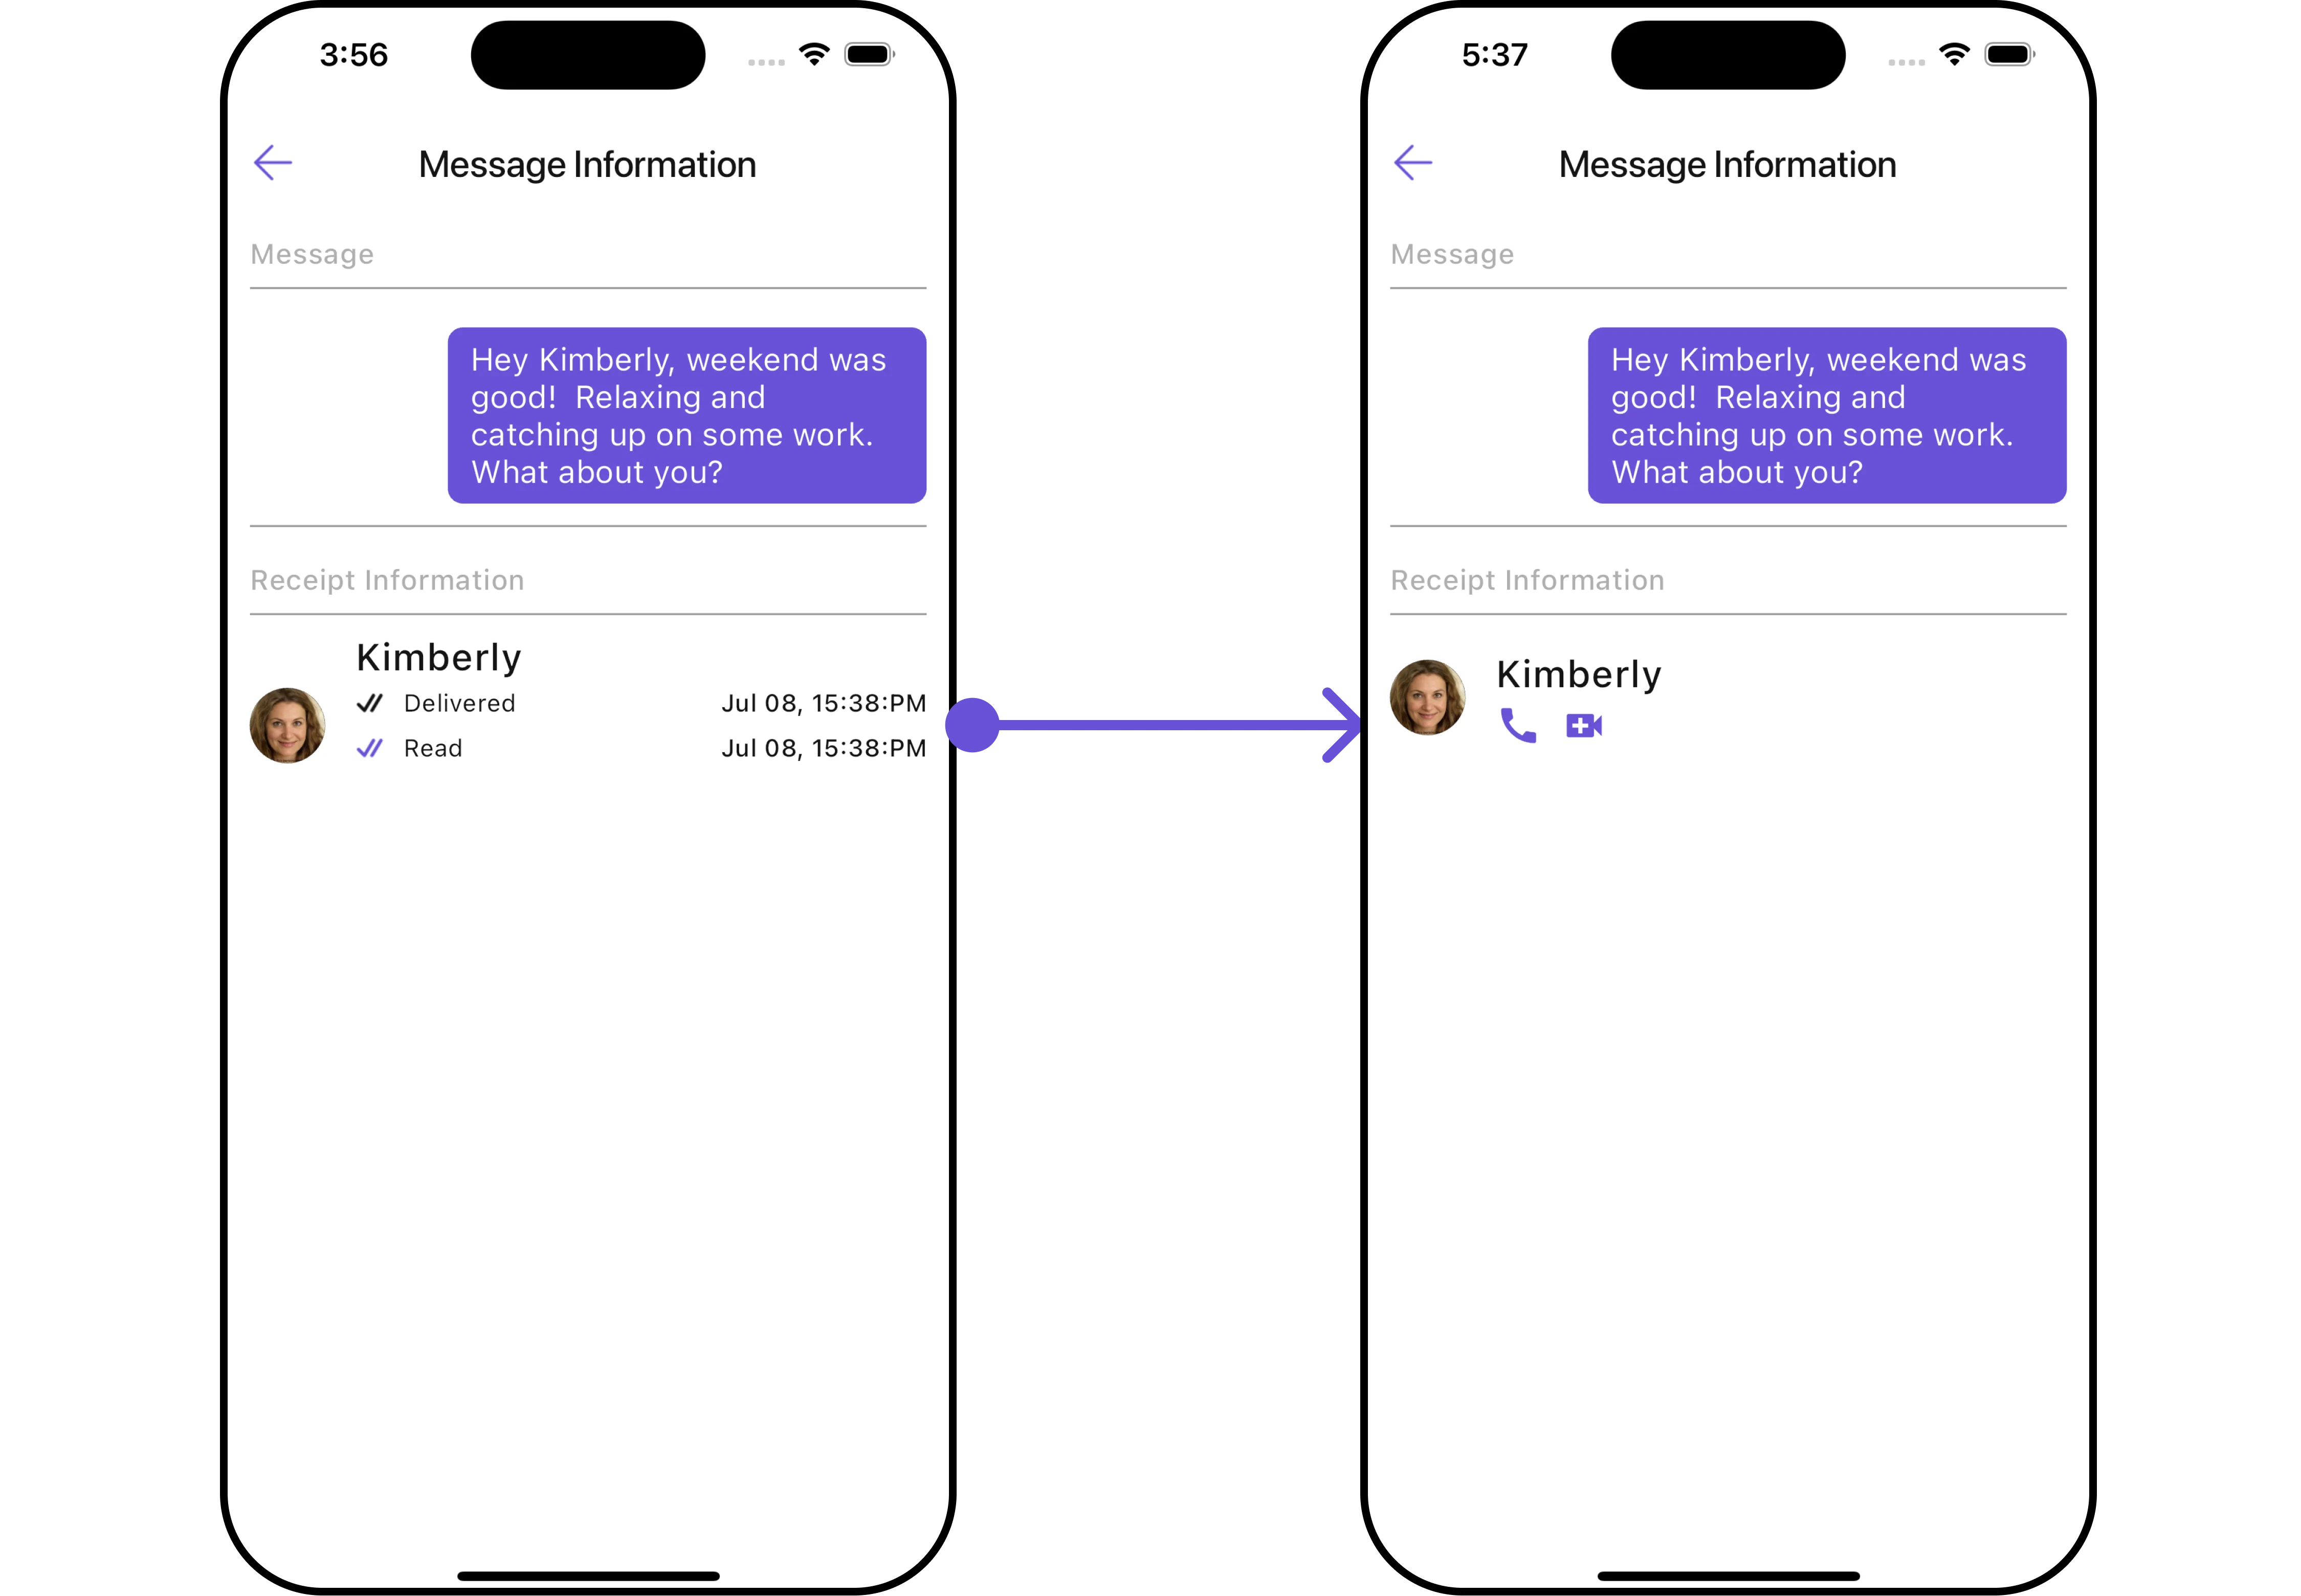Screen dimensions: 2301x1596
Task: Open Kimberly's avatar on left phone
Action: tap(287, 725)
